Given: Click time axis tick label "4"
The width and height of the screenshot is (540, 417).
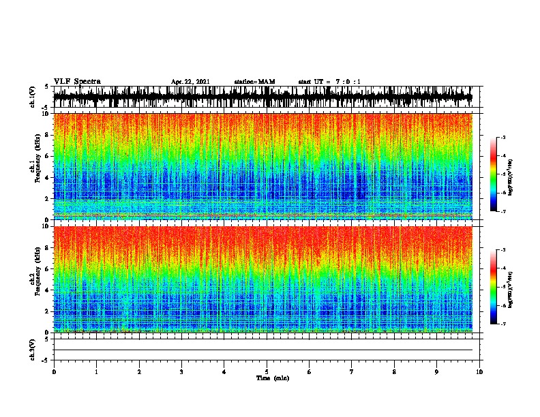Looking at the screenshot, I should coord(224,372).
